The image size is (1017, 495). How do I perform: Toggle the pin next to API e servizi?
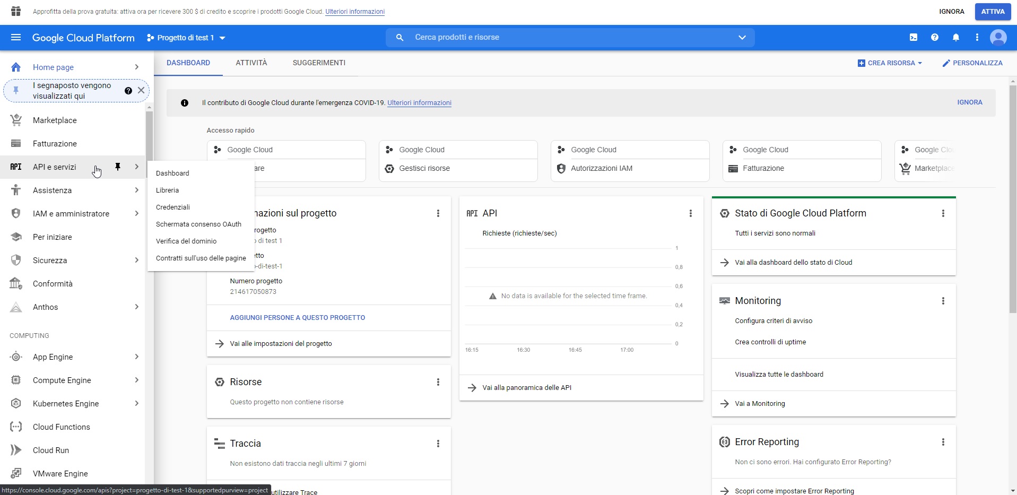tap(118, 167)
